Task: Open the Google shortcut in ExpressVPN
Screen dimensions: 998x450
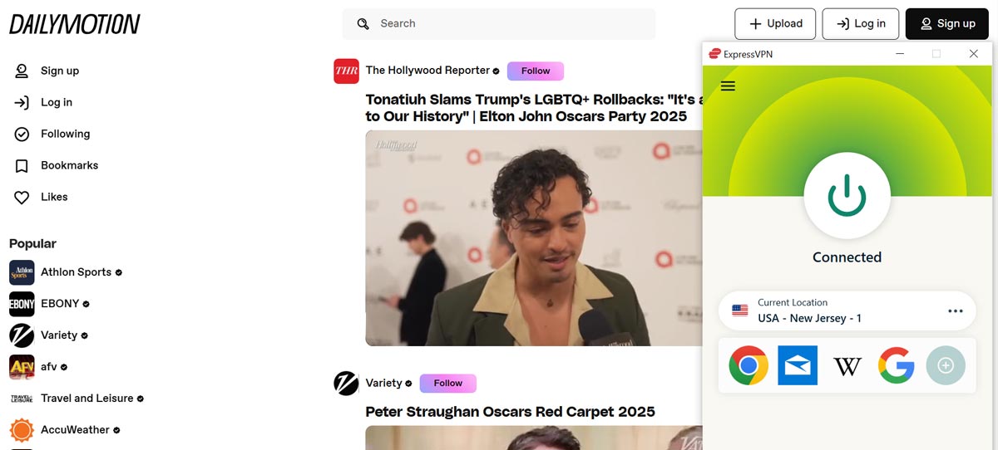Action: 896,365
